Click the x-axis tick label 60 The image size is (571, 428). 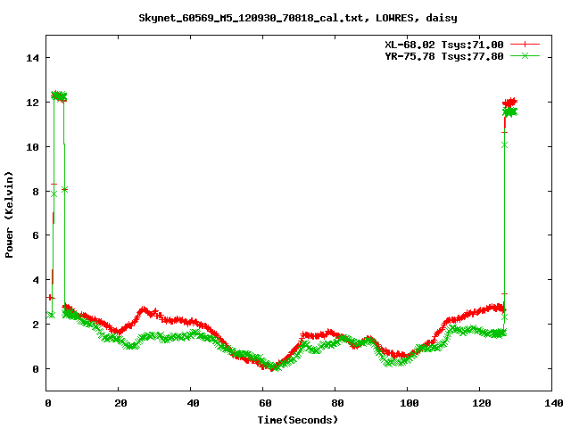265,403
